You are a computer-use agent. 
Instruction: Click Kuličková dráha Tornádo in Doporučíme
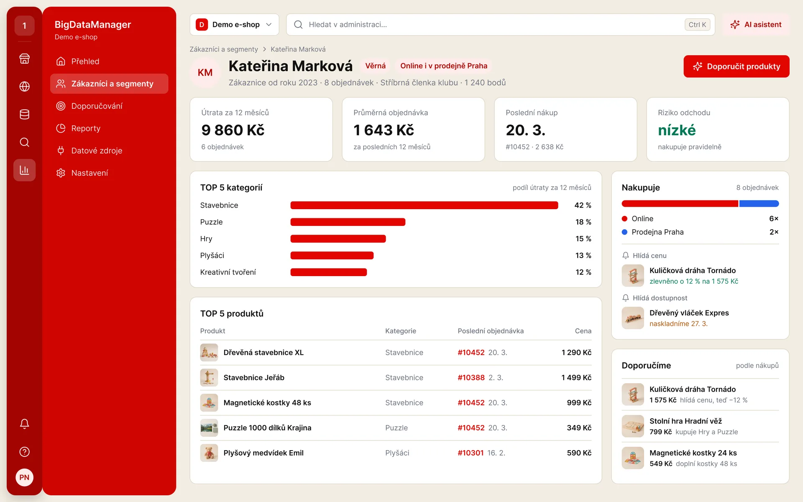click(693, 389)
